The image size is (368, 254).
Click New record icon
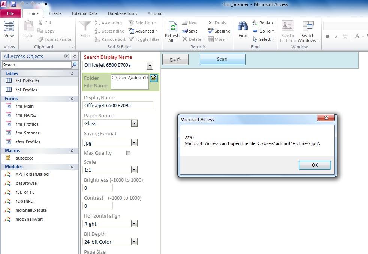click(x=185, y=23)
